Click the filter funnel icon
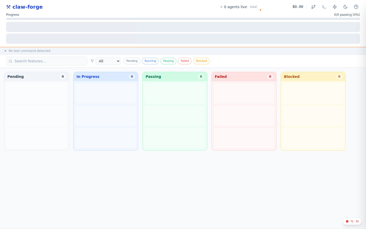The image size is (366, 229). pyautogui.click(x=92, y=61)
